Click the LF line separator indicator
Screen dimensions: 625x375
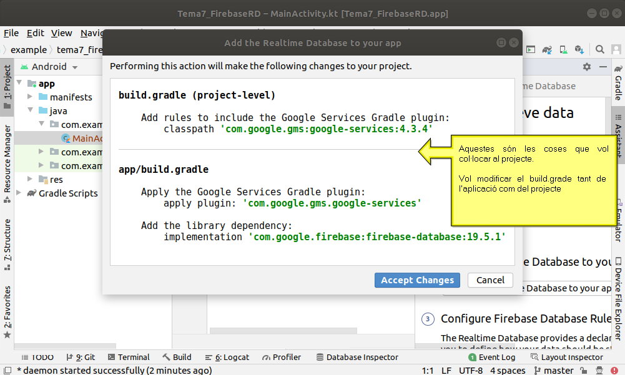[x=446, y=370]
